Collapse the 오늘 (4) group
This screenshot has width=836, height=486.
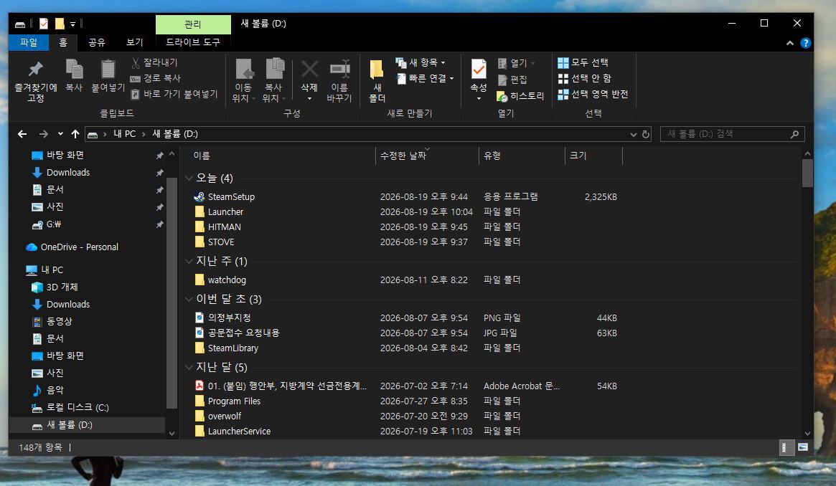[188, 178]
